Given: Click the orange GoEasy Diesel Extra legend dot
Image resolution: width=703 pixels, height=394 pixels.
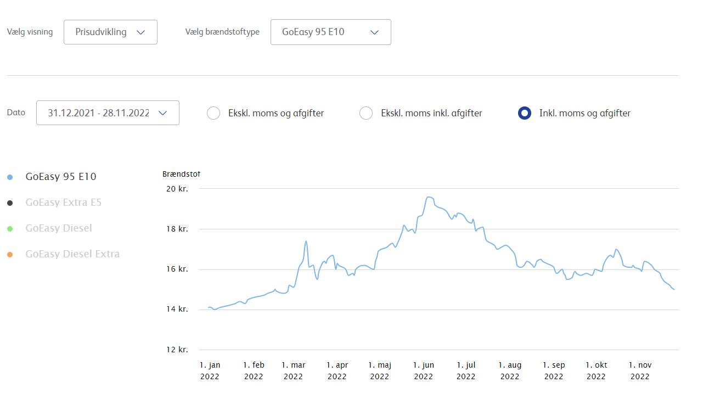Looking at the screenshot, I should pyautogui.click(x=10, y=255).
